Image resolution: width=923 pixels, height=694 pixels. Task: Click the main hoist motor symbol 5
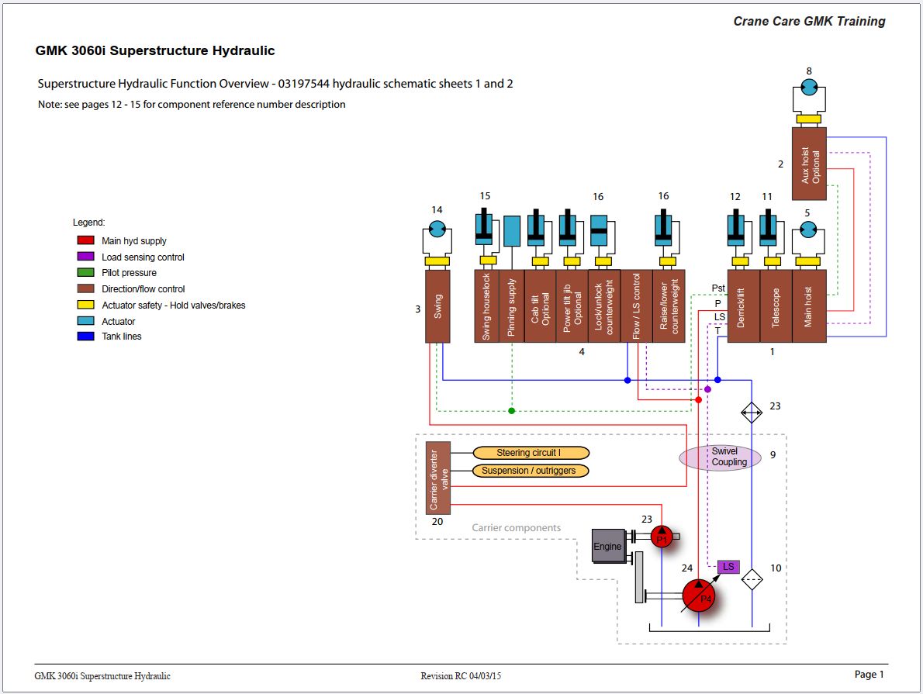pos(808,230)
